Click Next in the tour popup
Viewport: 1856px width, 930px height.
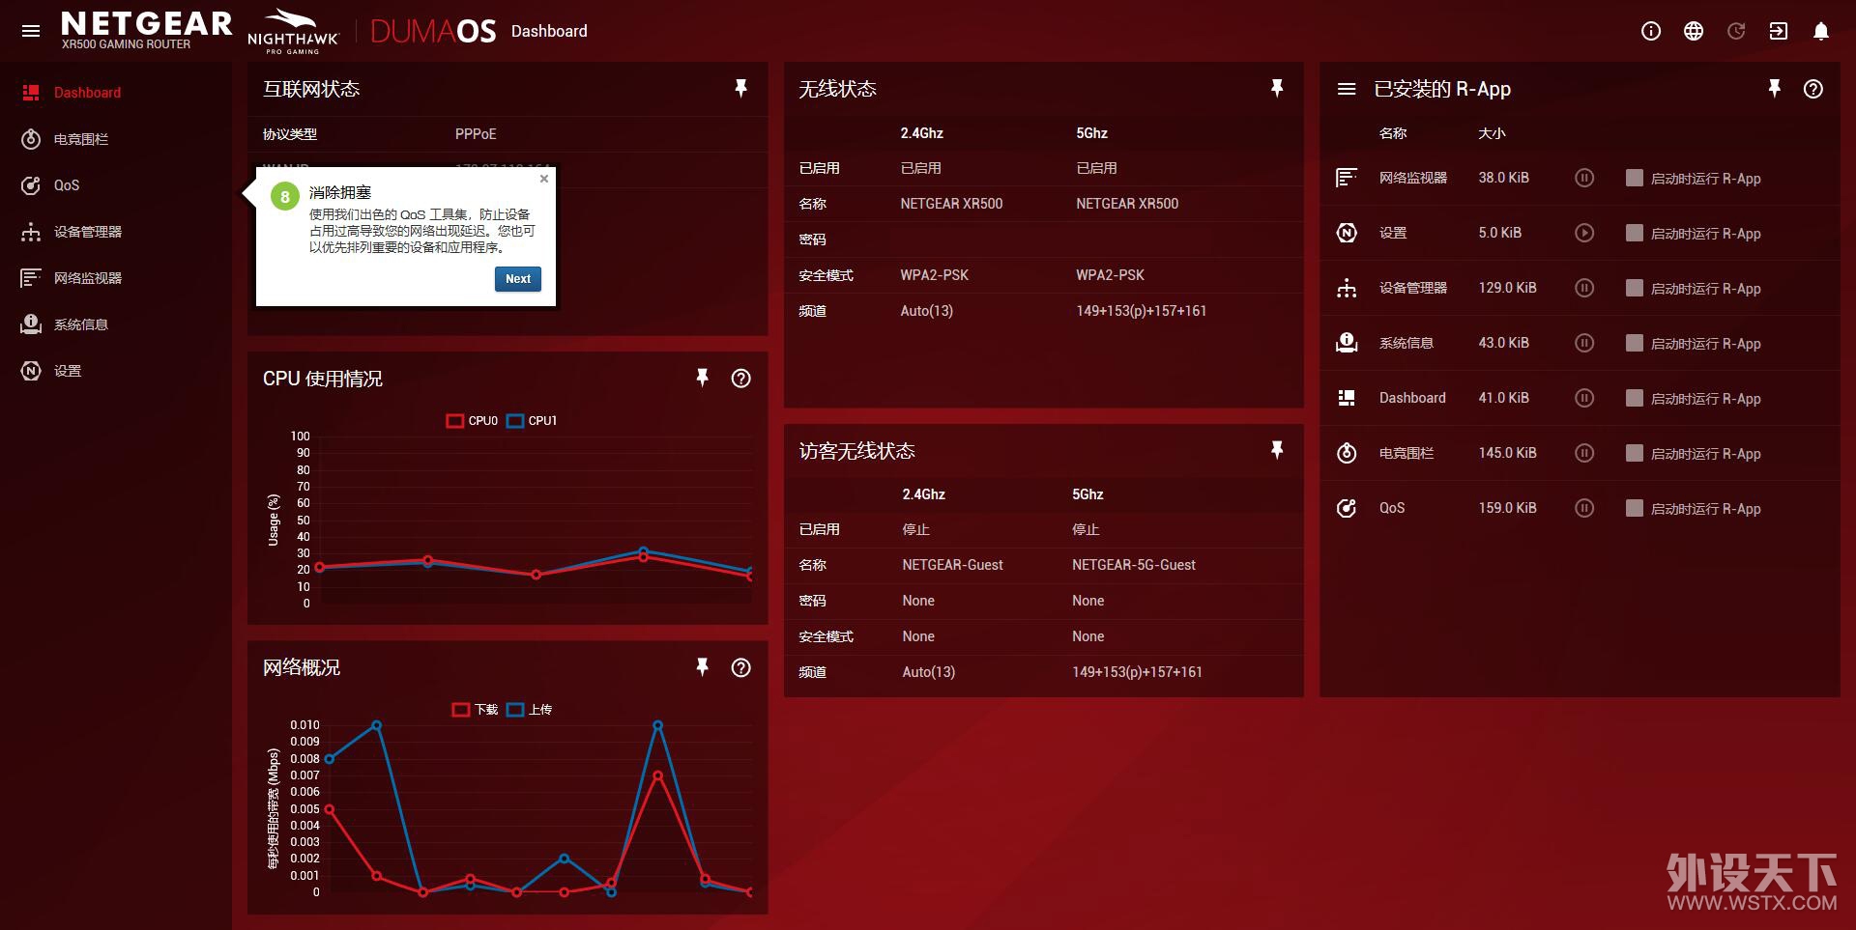tap(518, 279)
